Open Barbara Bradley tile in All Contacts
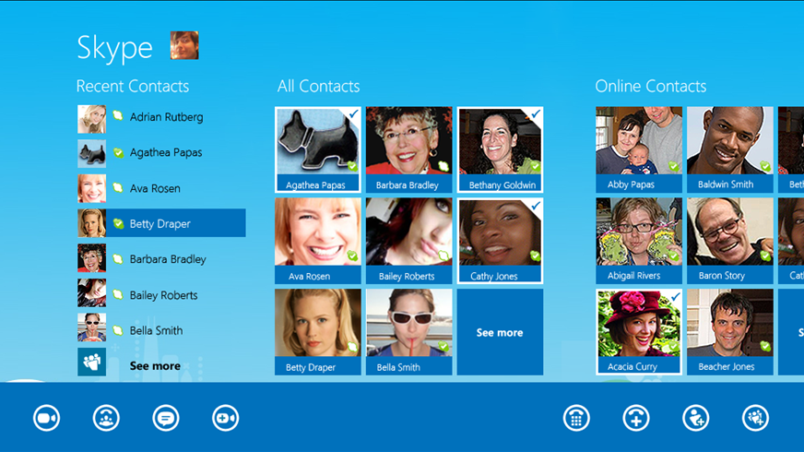The height and width of the screenshot is (452, 804). [x=408, y=149]
